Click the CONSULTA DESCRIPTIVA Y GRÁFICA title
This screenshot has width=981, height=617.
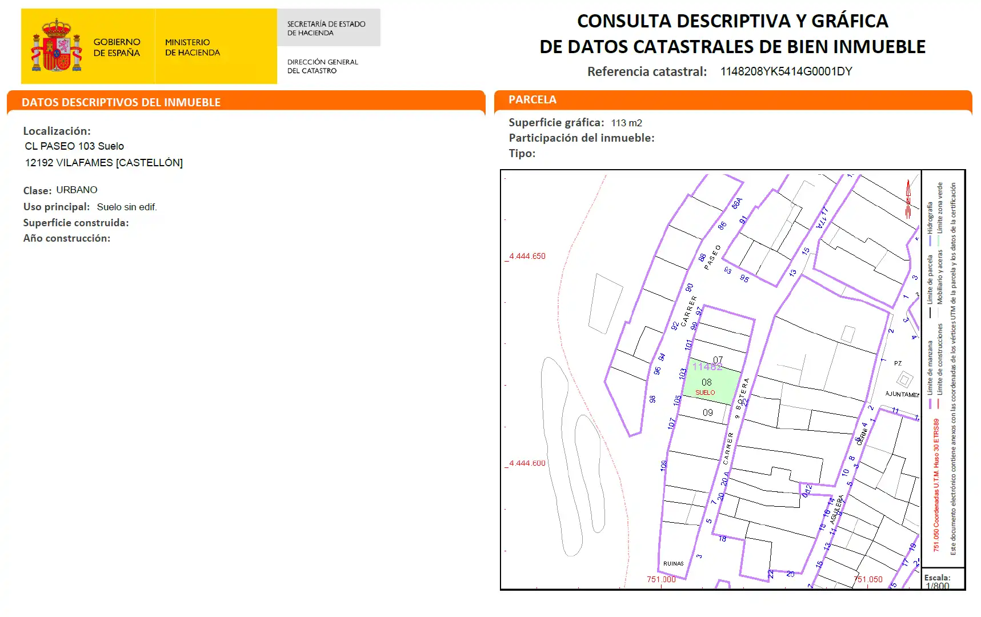[732, 21]
